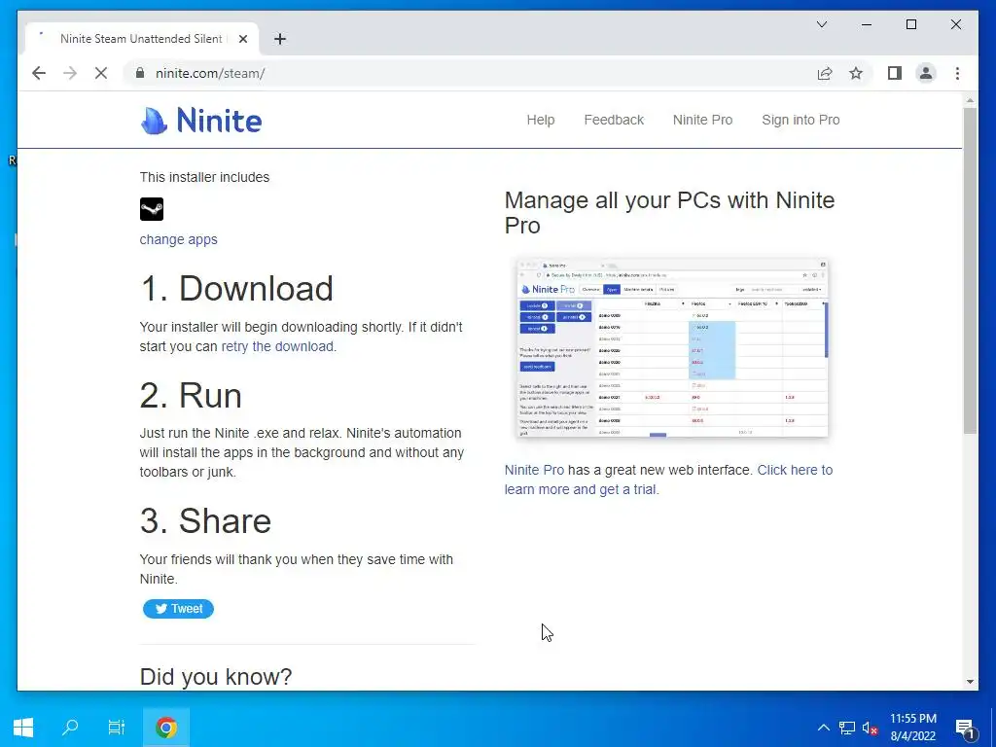Click the Tweet button

pyautogui.click(x=179, y=609)
